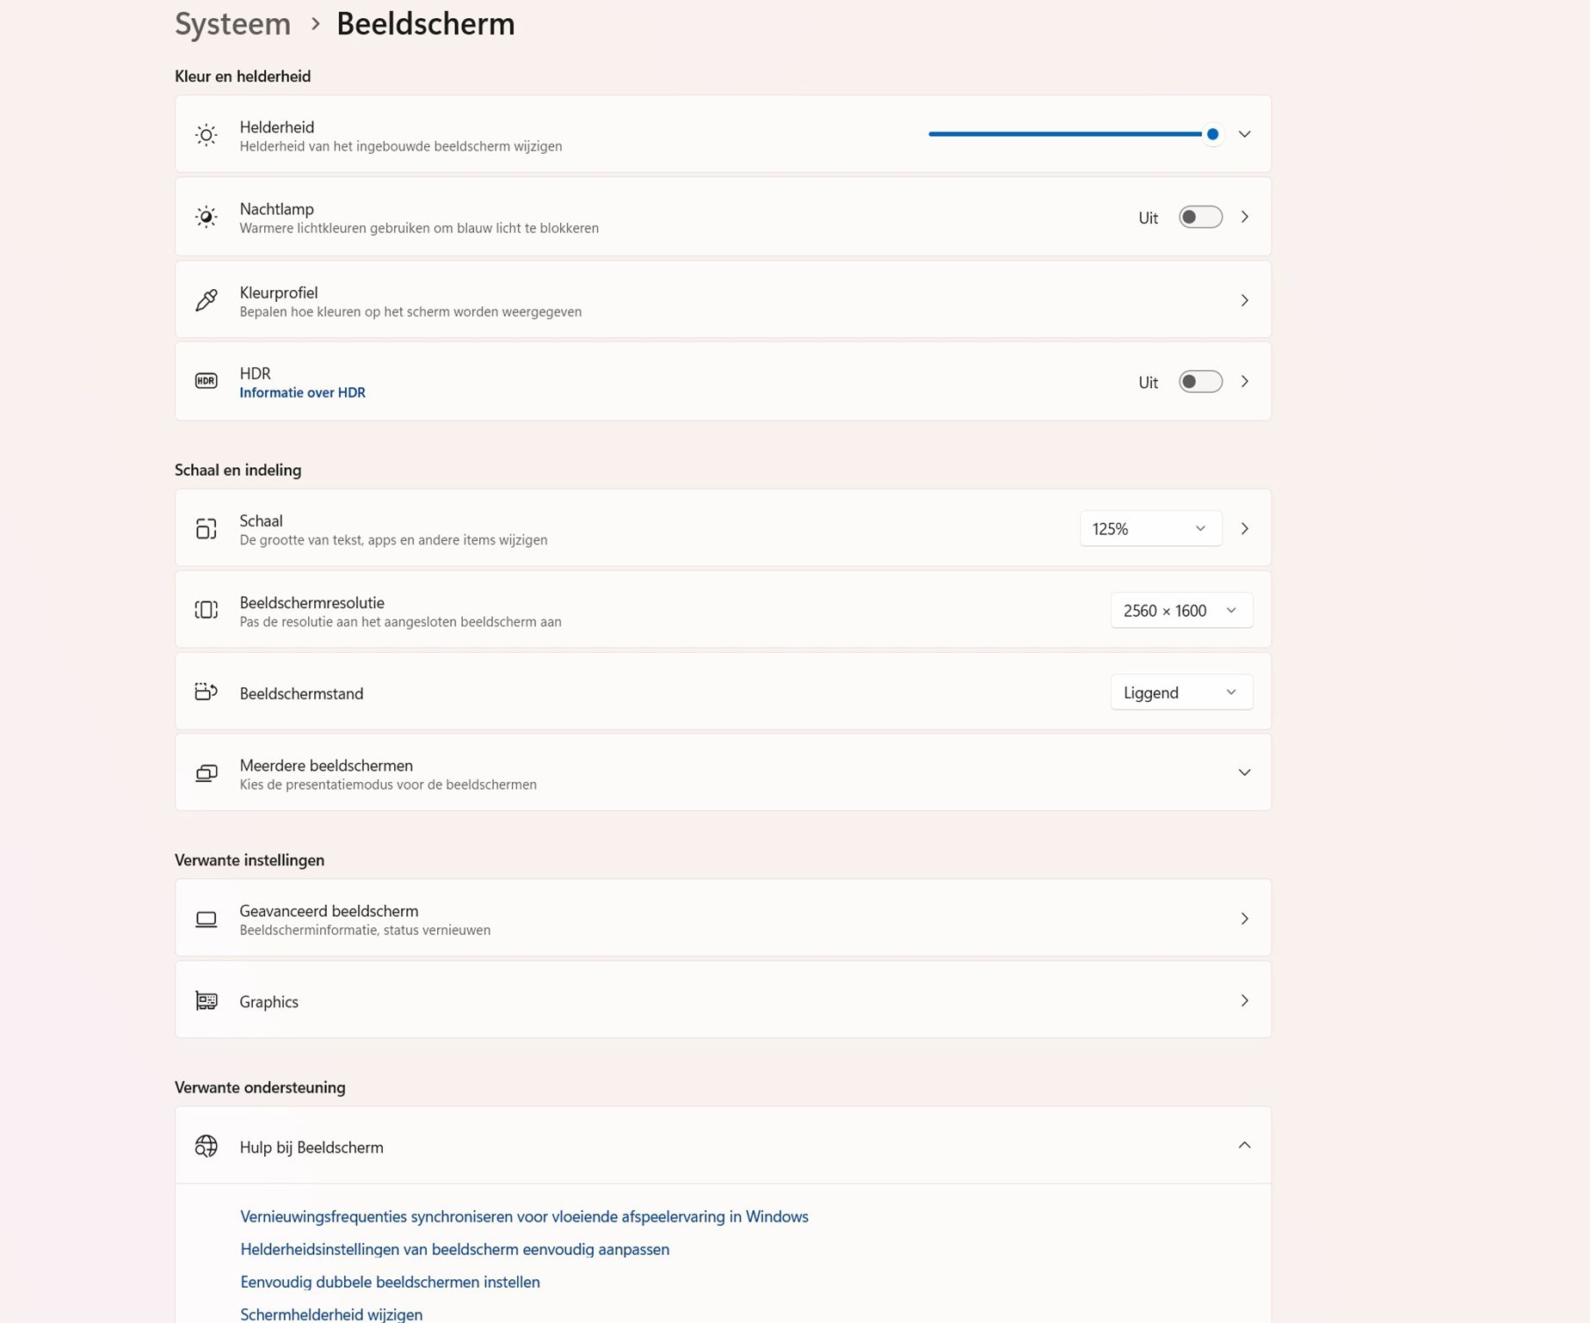
Task: Enable the HDR toggle switch
Action: tap(1200, 381)
